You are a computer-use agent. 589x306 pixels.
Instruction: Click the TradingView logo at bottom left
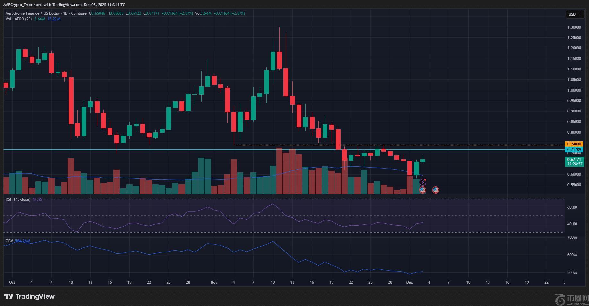[x=29, y=296]
